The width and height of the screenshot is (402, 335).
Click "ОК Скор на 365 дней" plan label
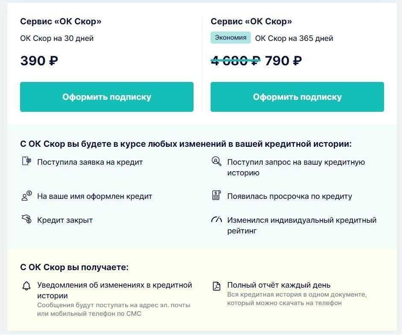click(294, 38)
